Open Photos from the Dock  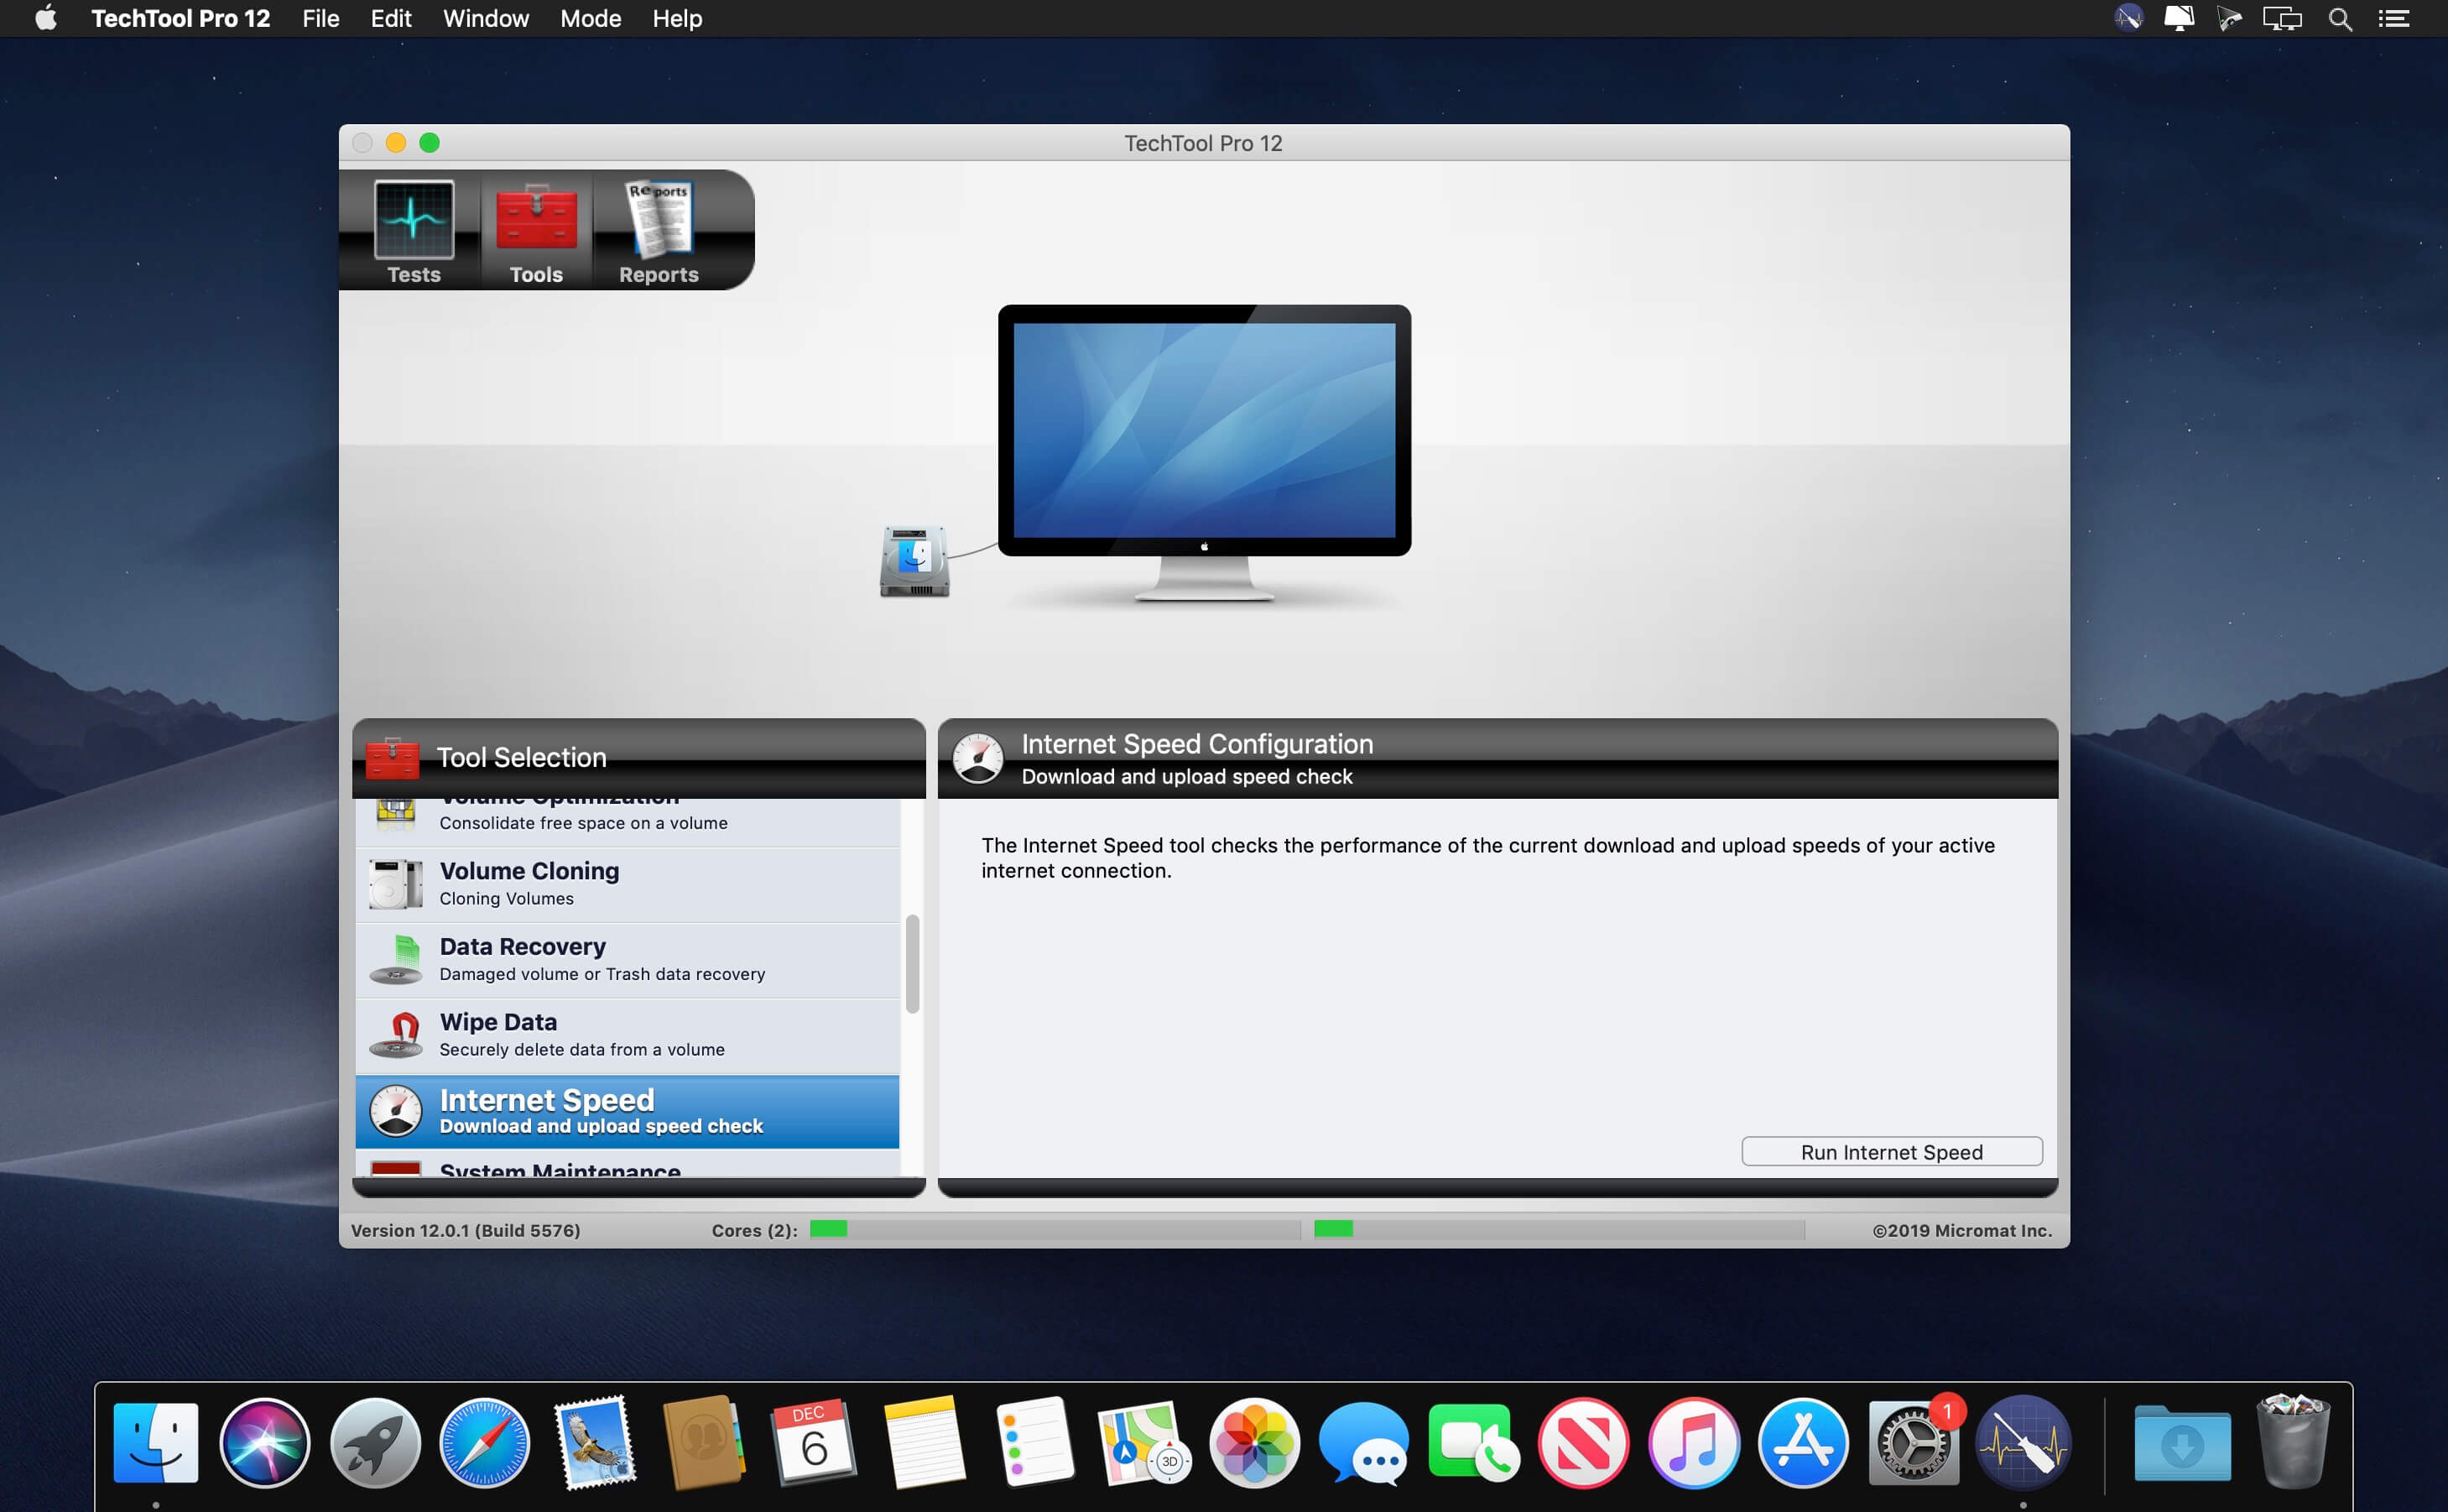click(x=1254, y=1442)
